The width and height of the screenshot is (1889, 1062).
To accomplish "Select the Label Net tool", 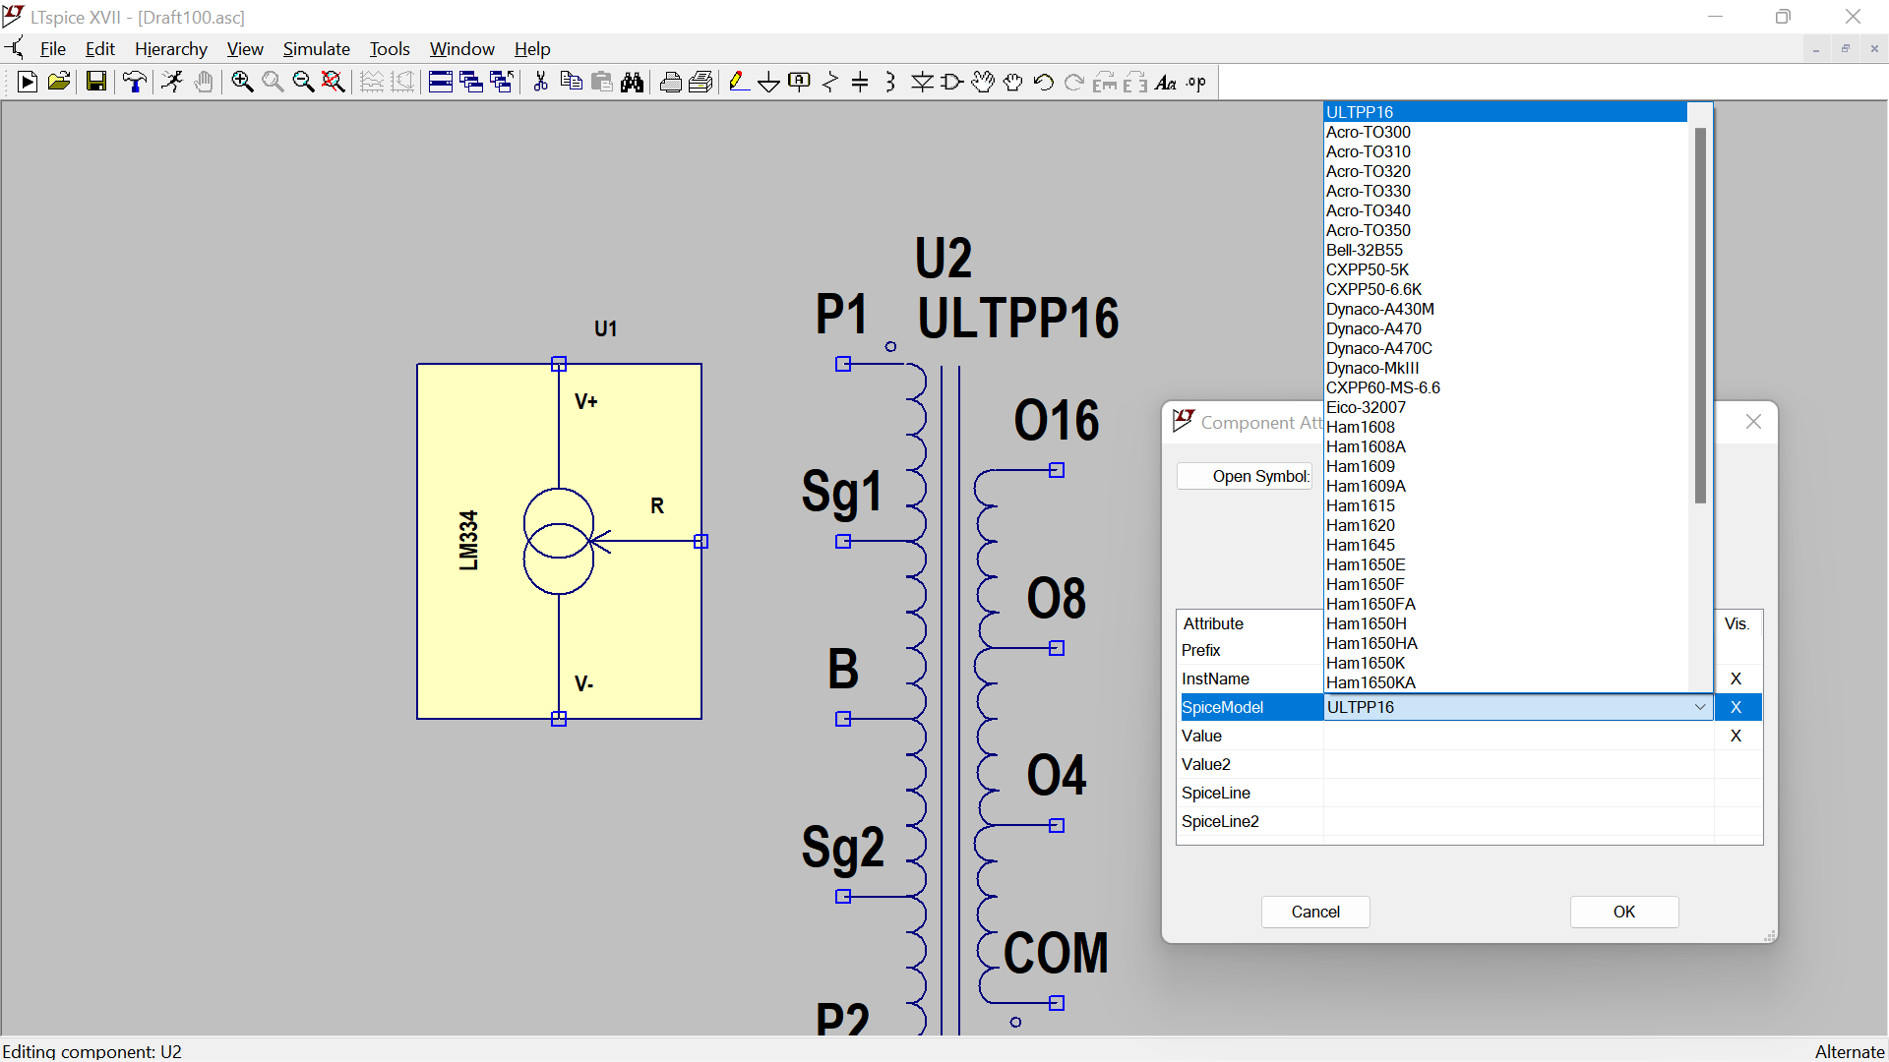I will [800, 83].
